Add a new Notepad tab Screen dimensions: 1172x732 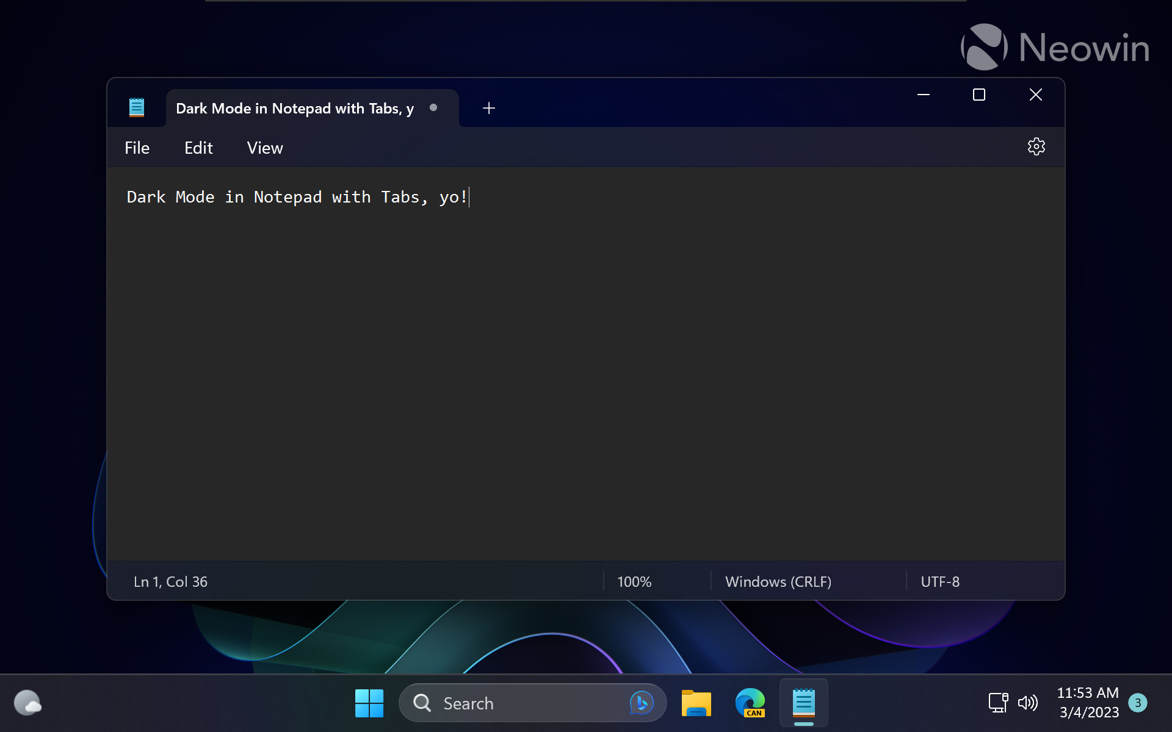pyautogui.click(x=488, y=109)
